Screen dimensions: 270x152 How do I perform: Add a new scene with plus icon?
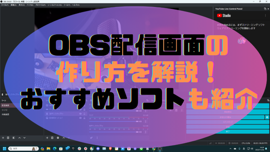pyautogui.click(x=3, y=138)
